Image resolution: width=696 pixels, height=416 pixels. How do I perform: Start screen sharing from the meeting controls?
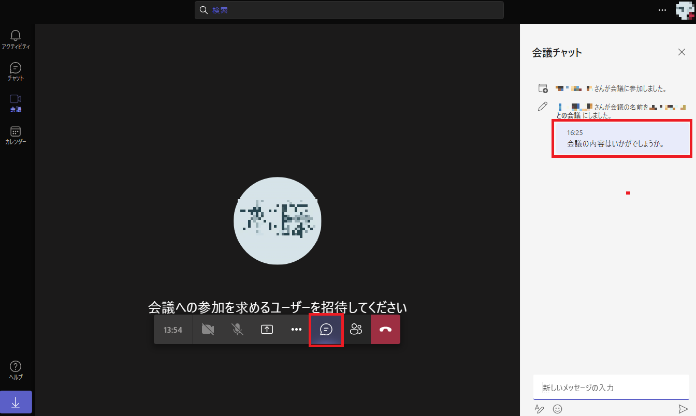tap(267, 329)
